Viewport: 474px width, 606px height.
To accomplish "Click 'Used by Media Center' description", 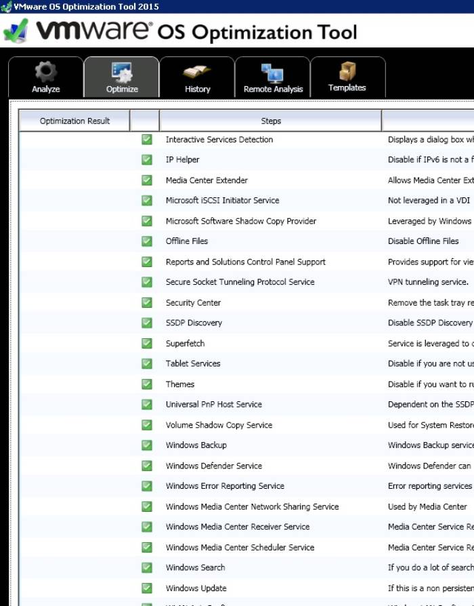I will [x=427, y=506].
